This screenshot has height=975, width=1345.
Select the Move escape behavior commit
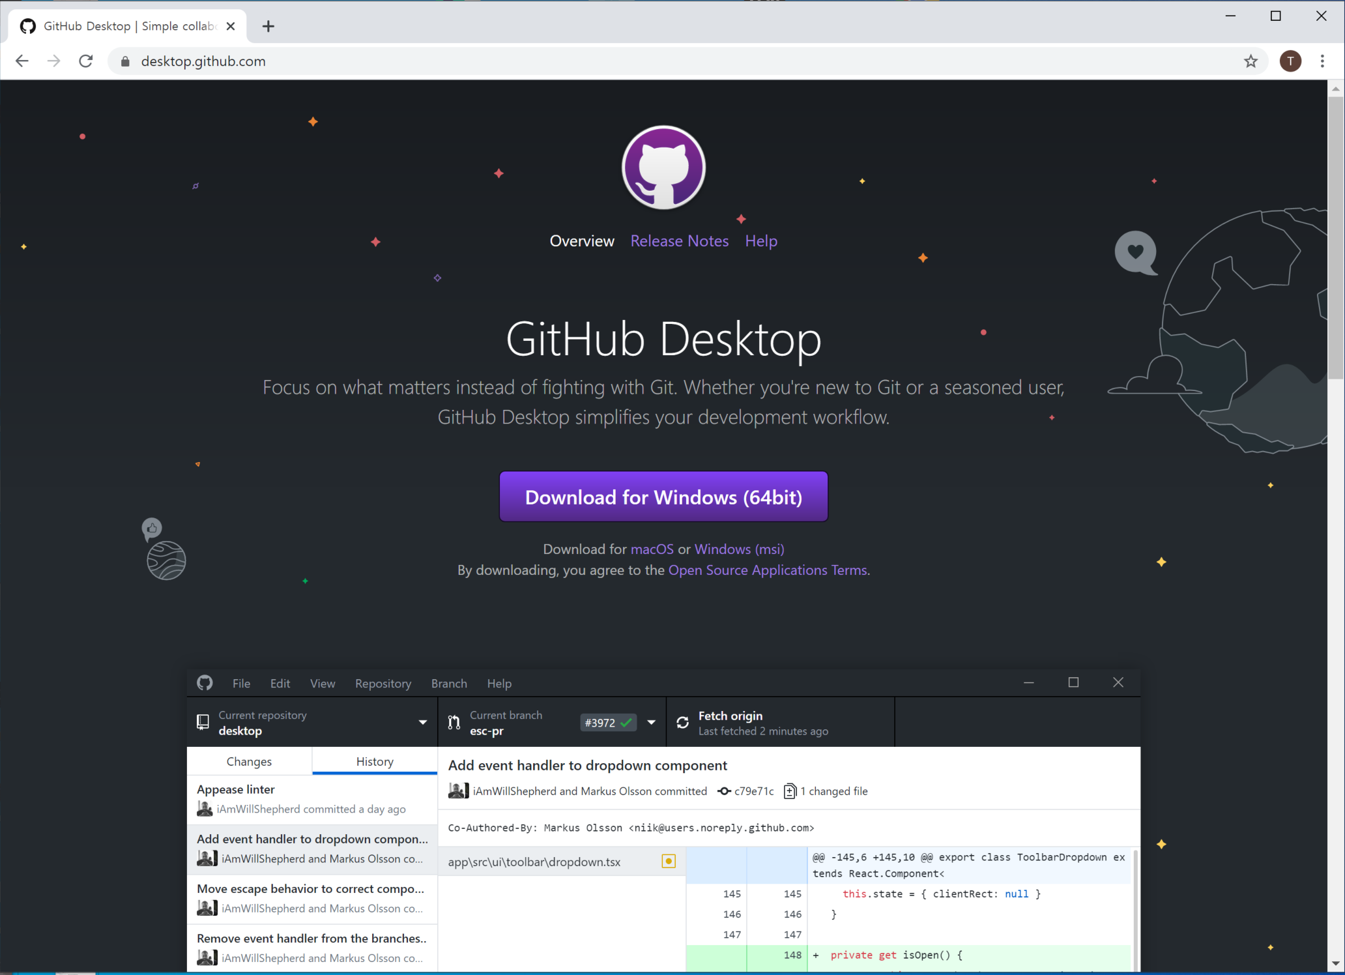coord(312,899)
